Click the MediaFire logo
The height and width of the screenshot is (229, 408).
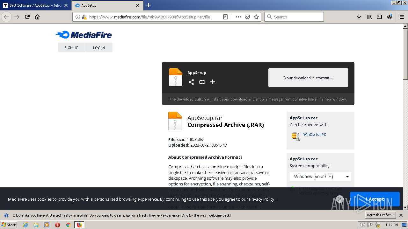[x=84, y=35]
